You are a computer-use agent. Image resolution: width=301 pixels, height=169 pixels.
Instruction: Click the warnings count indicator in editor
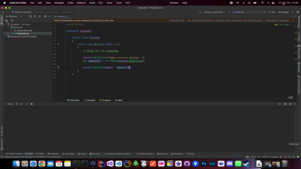pyautogui.click(x=277, y=24)
